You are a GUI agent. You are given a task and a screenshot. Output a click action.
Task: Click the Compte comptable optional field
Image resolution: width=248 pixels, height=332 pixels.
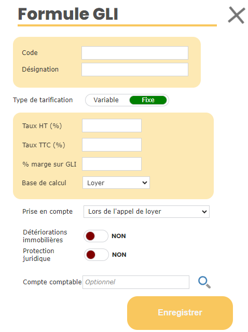[136, 282]
